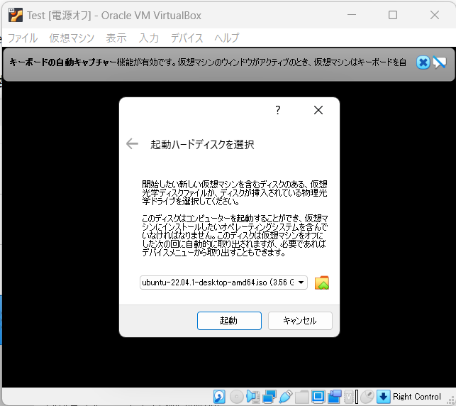Open the dialog's help question mark
Viewport: 456px width, 406px height.
coord(278,110)
